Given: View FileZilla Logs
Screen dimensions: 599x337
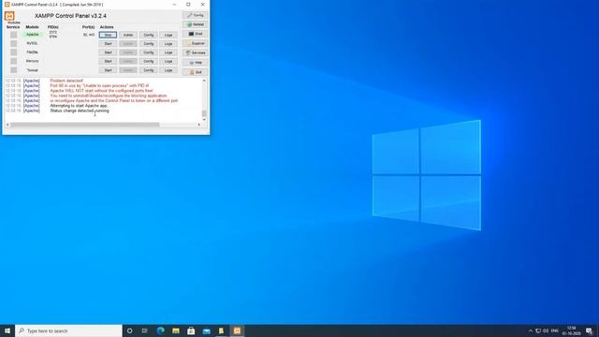Looking at the screenshot, I should pyautogui.click(x=168, y=52).
